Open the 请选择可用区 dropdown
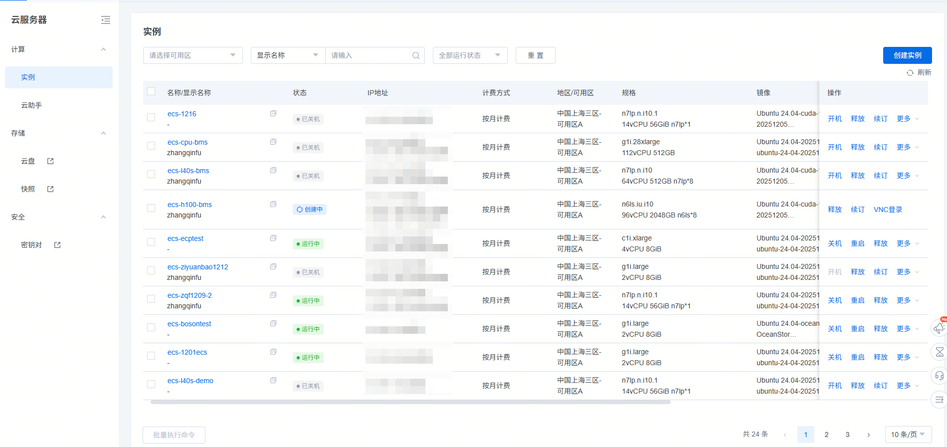This screenshot has width=947, height=447. pos(192,55)
